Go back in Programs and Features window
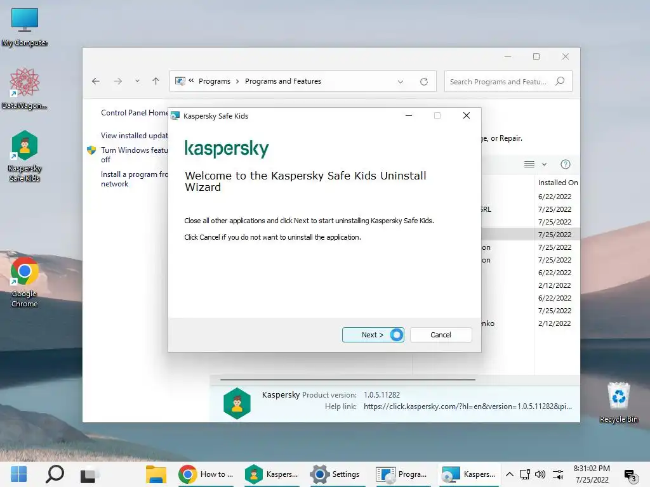 pyautogui.click(x=96, y=81)
